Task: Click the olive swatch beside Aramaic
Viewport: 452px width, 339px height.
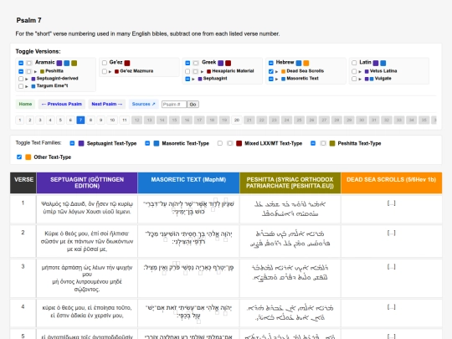Action: click(74, 63)
